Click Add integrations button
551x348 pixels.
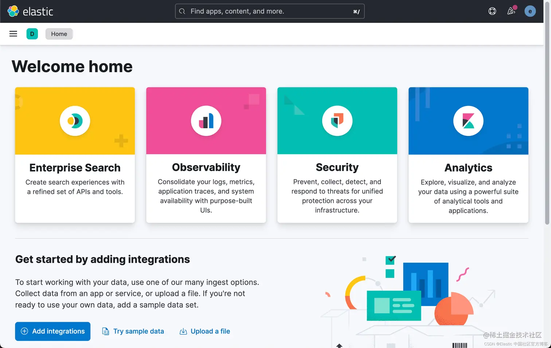click(53, 331)
